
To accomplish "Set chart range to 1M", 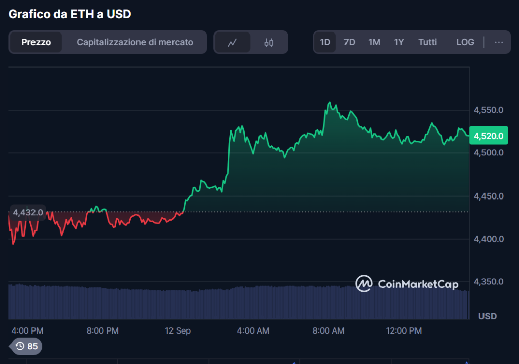I will (374, 42).
